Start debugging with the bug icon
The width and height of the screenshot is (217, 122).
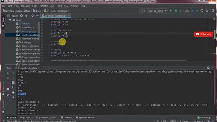pos(176,11)
